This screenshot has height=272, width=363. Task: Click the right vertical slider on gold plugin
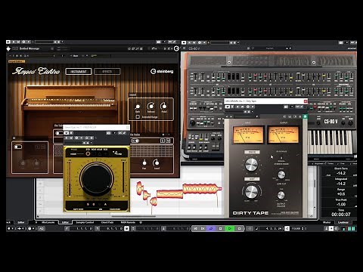point(123,178)
